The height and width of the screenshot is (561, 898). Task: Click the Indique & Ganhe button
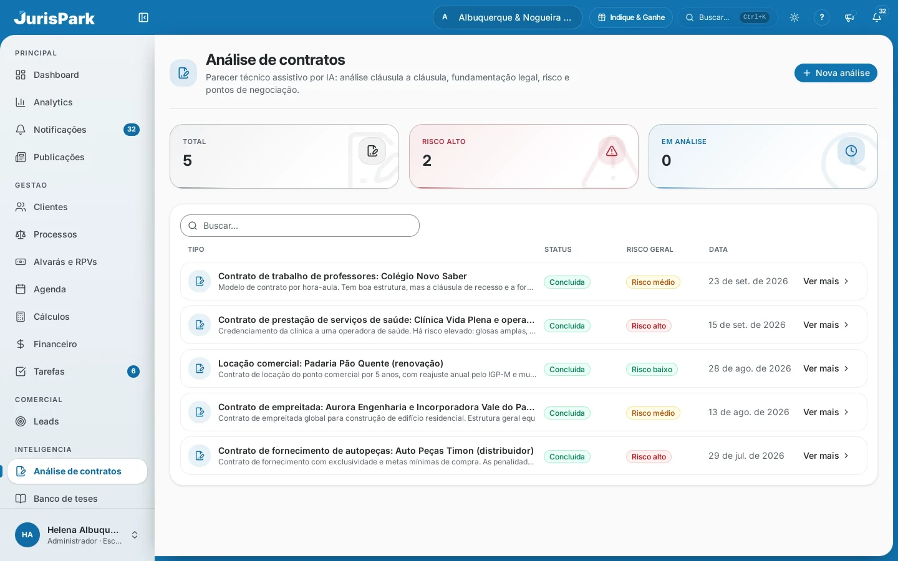631,17
